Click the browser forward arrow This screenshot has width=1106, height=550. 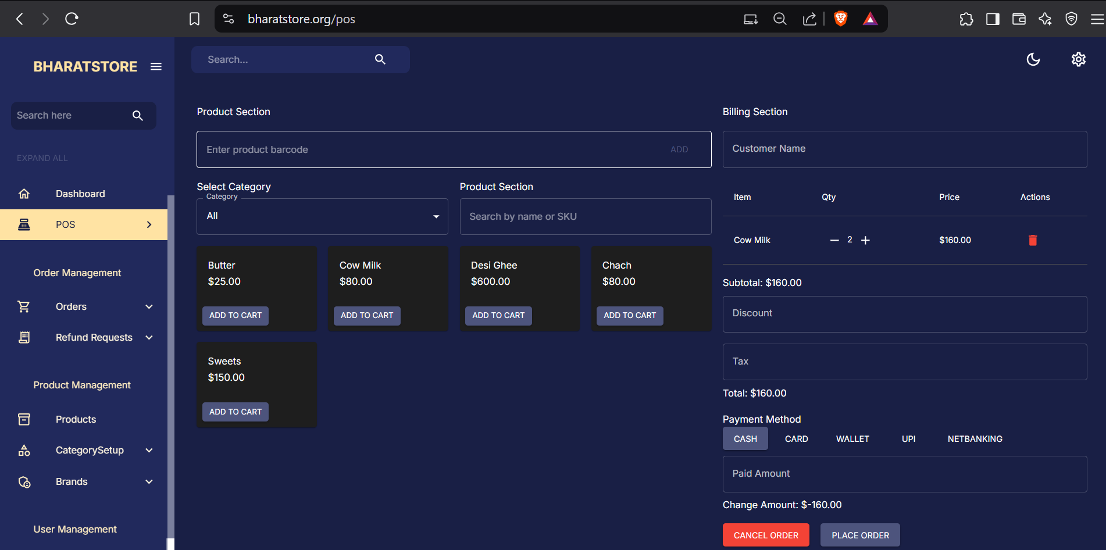(x=45, y=19)
